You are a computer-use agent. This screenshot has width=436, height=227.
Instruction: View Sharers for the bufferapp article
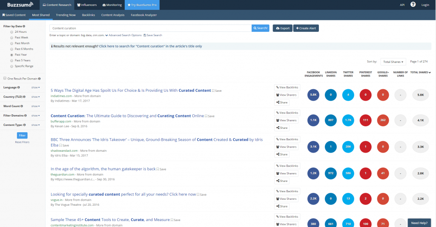pyautogui.click(x=286, y=120)
